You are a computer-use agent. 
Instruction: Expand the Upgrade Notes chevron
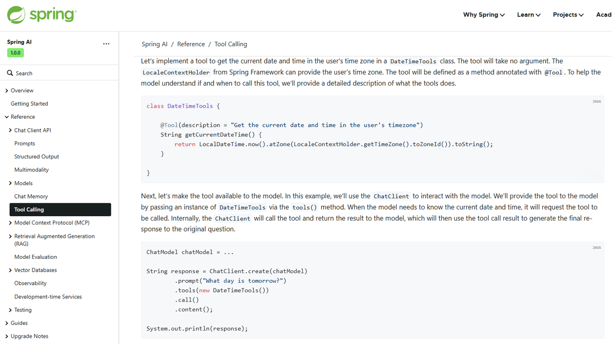[x=7, y=336]
